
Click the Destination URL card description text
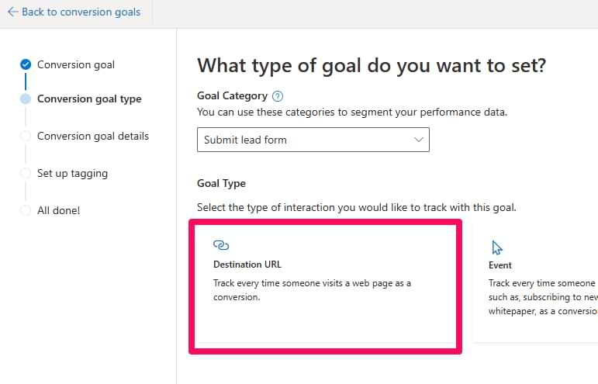tap(312, 289)
